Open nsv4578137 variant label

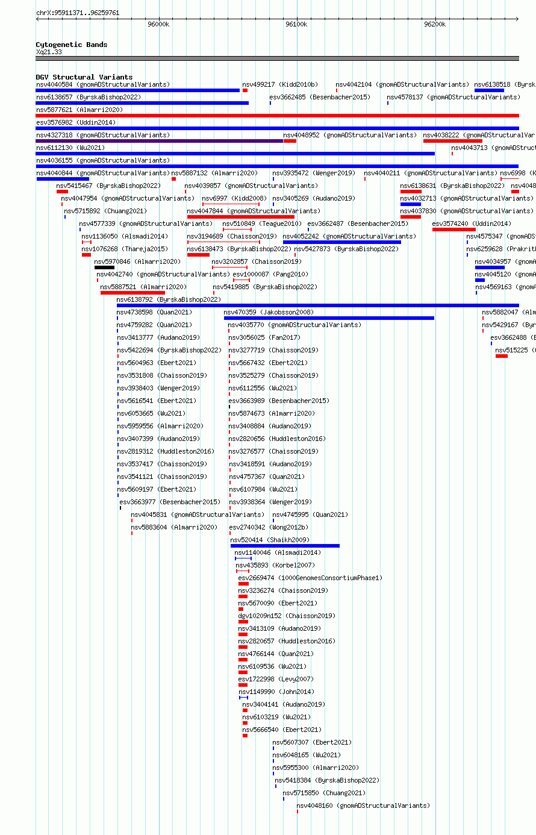pos(453,97)
